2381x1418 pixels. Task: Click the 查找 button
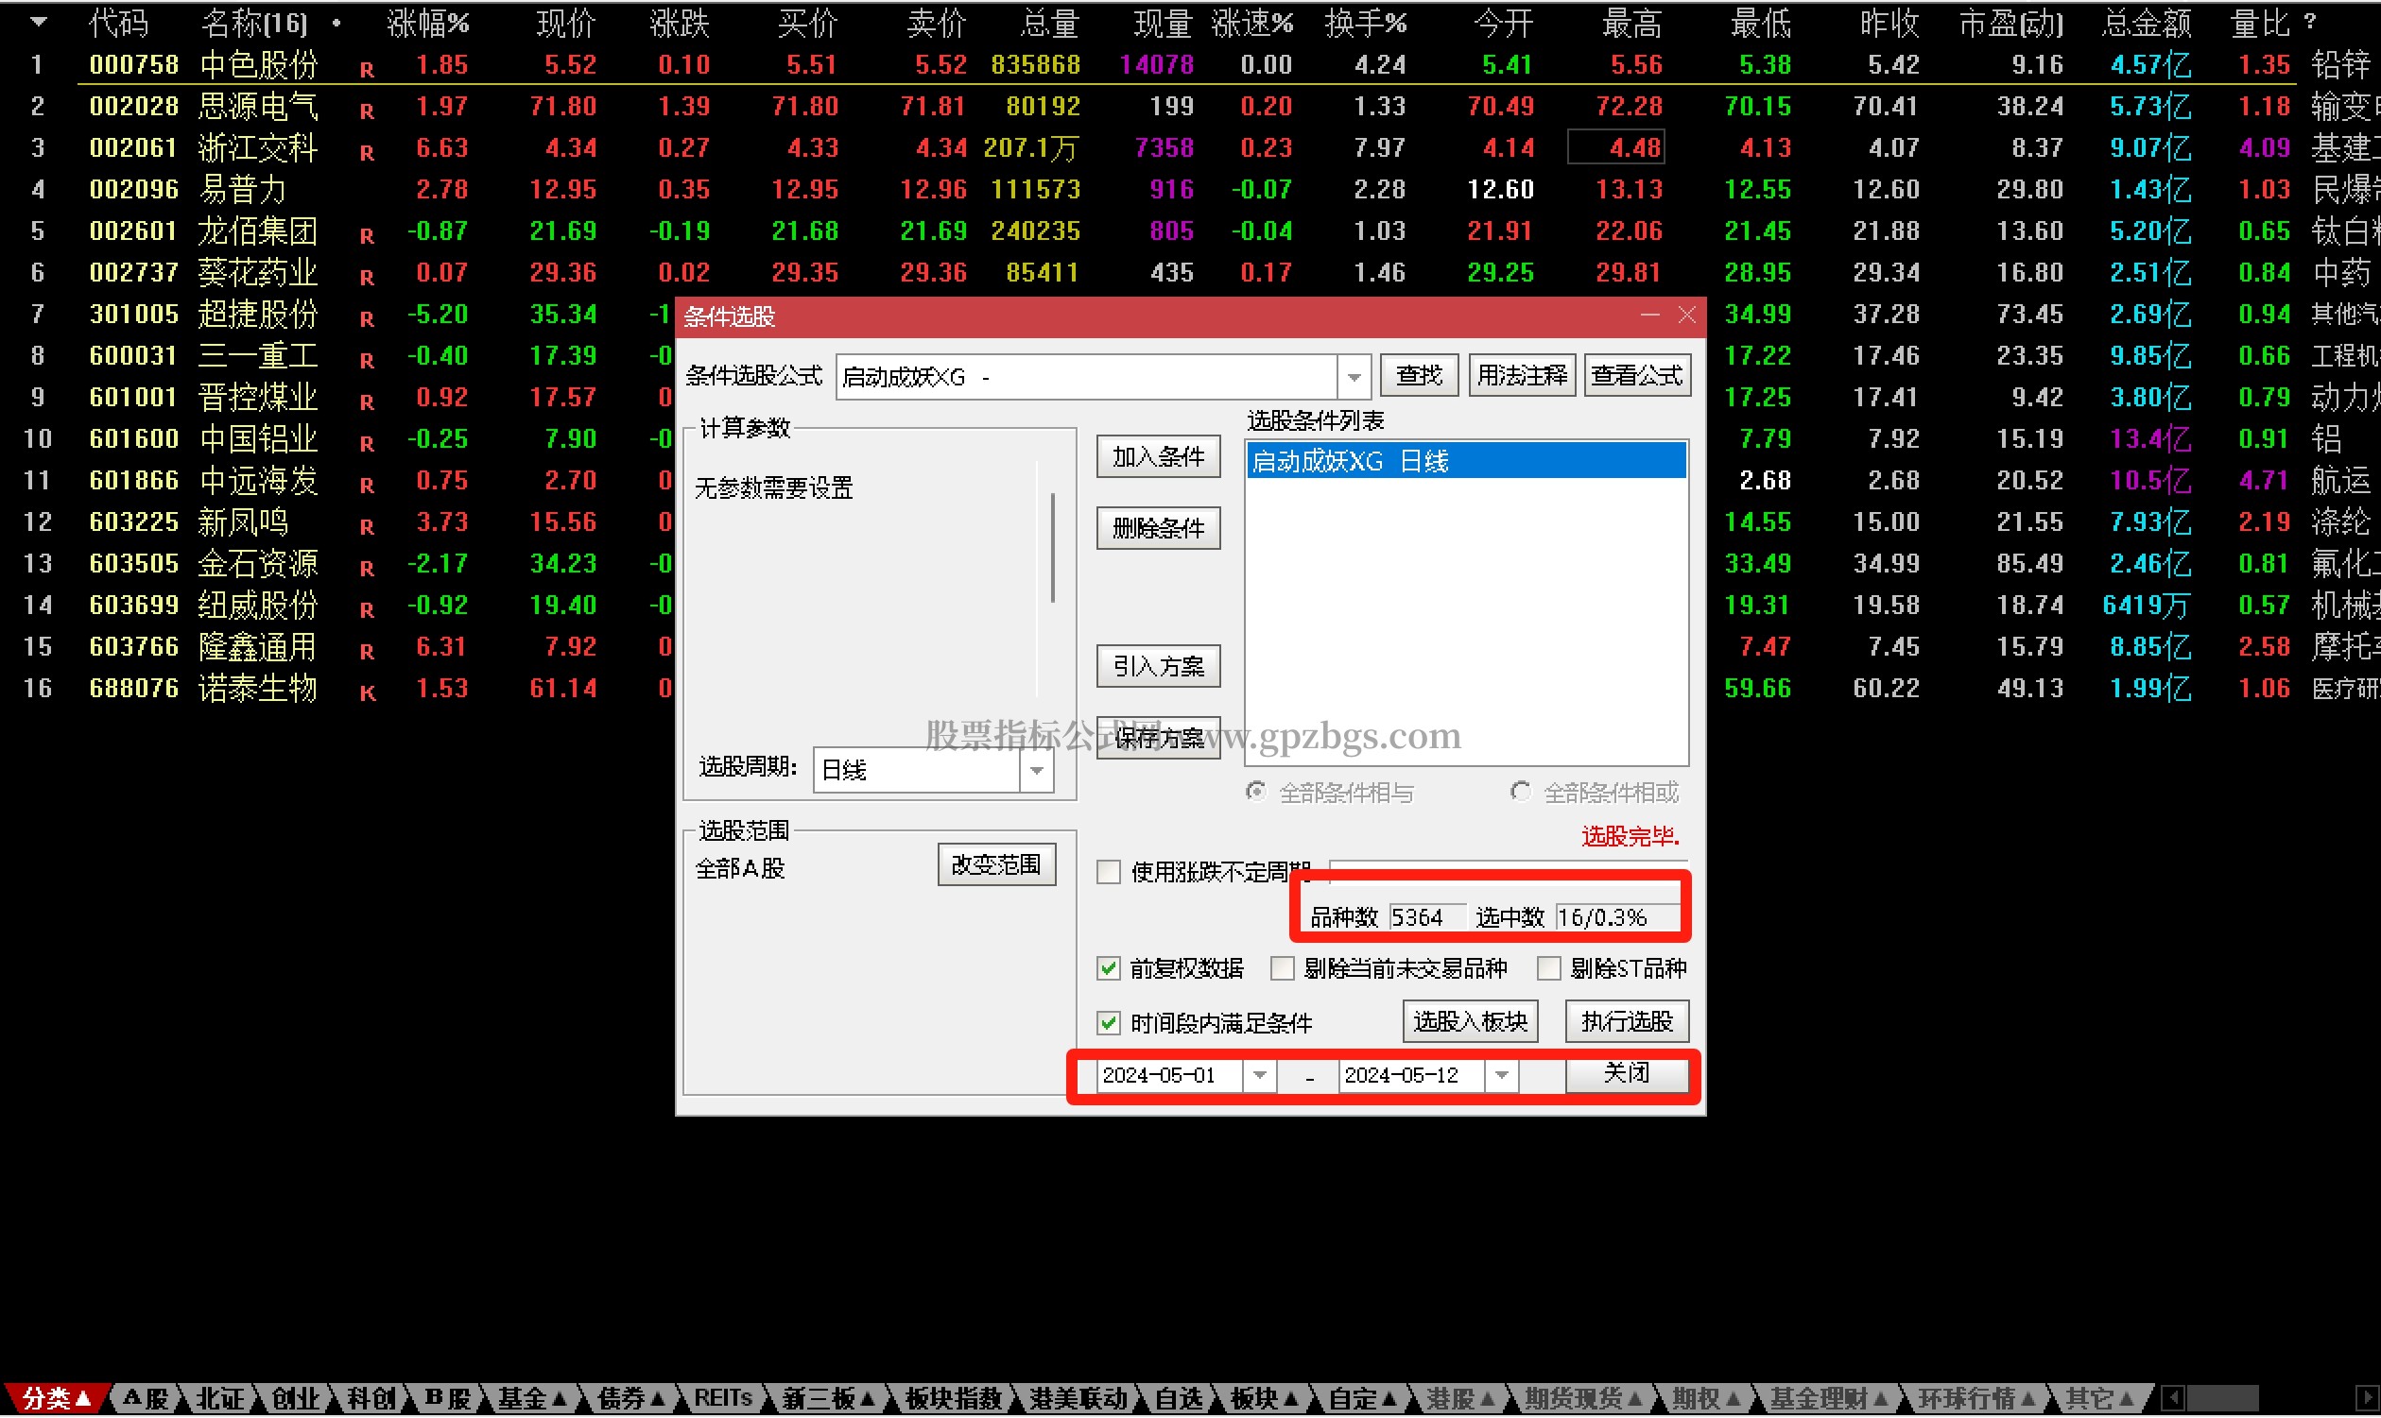pos(1419,376)
